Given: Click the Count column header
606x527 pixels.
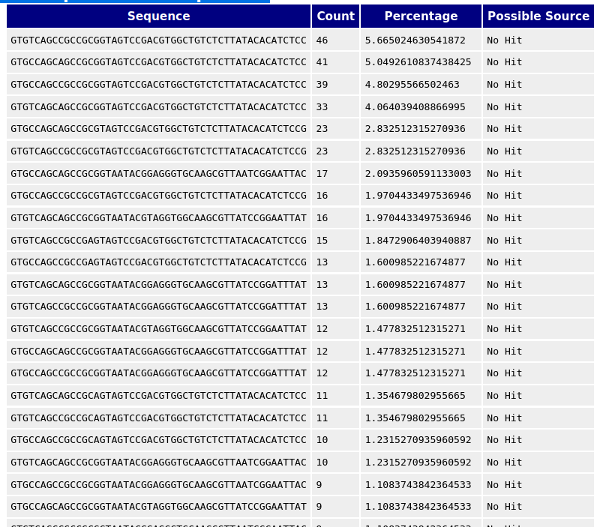Looking at the screenshot, I should 335,16.
